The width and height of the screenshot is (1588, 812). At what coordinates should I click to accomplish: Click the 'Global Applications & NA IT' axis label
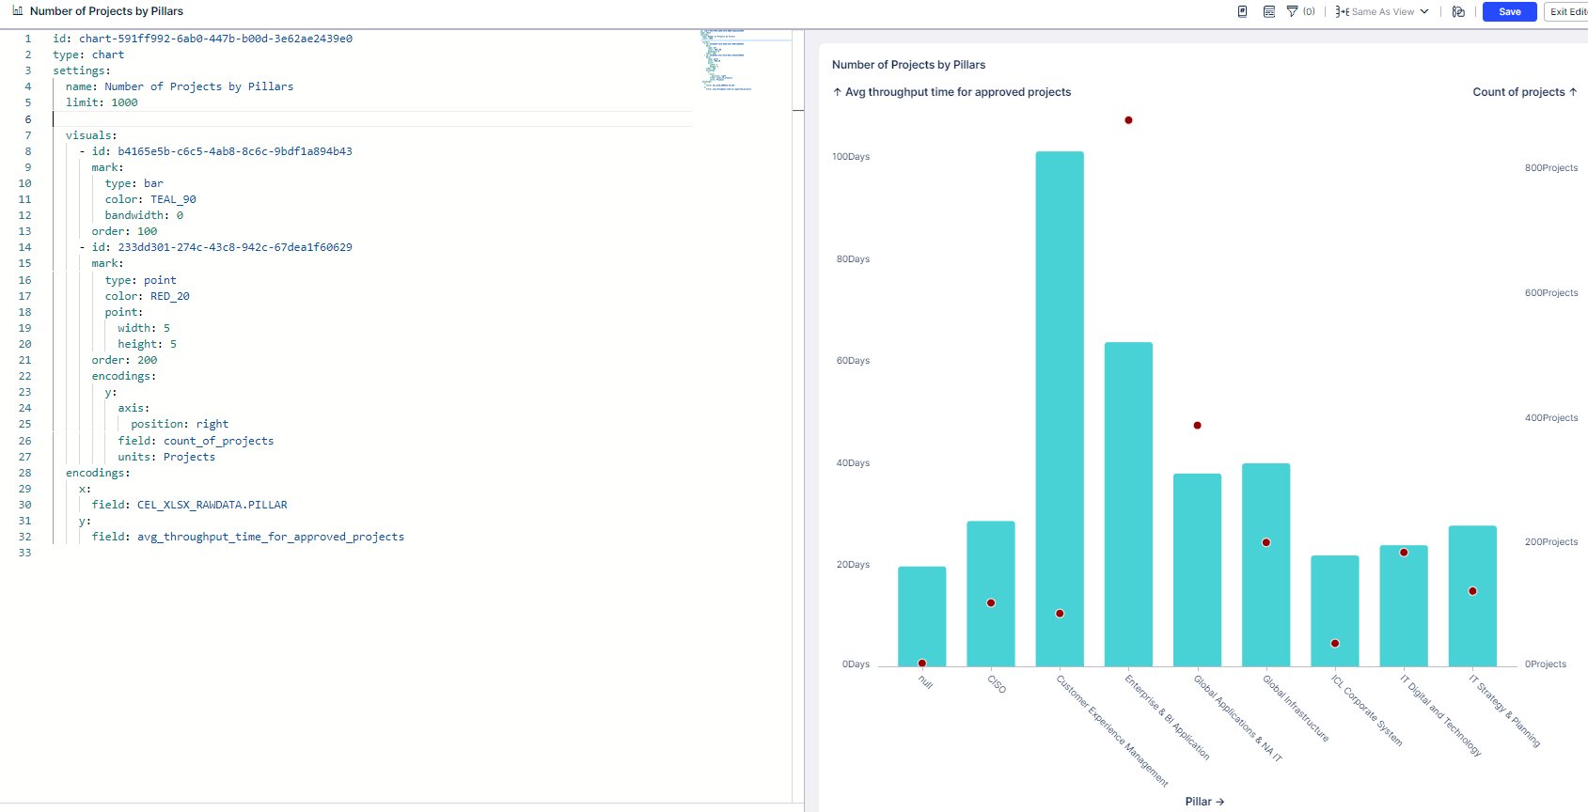coord(1238,718)
